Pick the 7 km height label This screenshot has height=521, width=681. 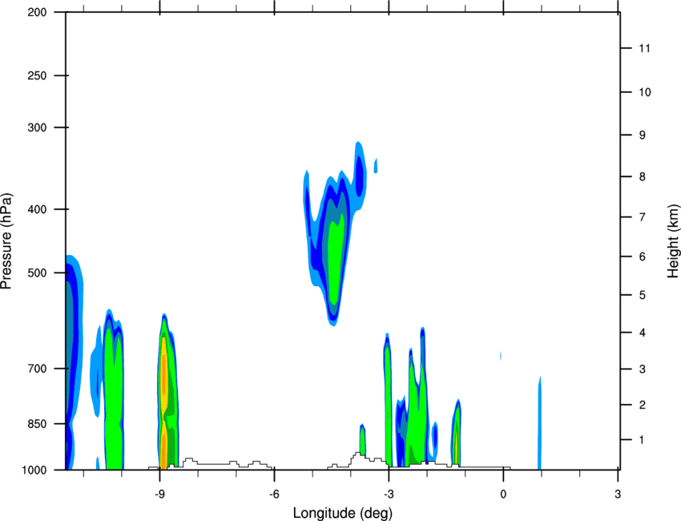click(642, 217)
